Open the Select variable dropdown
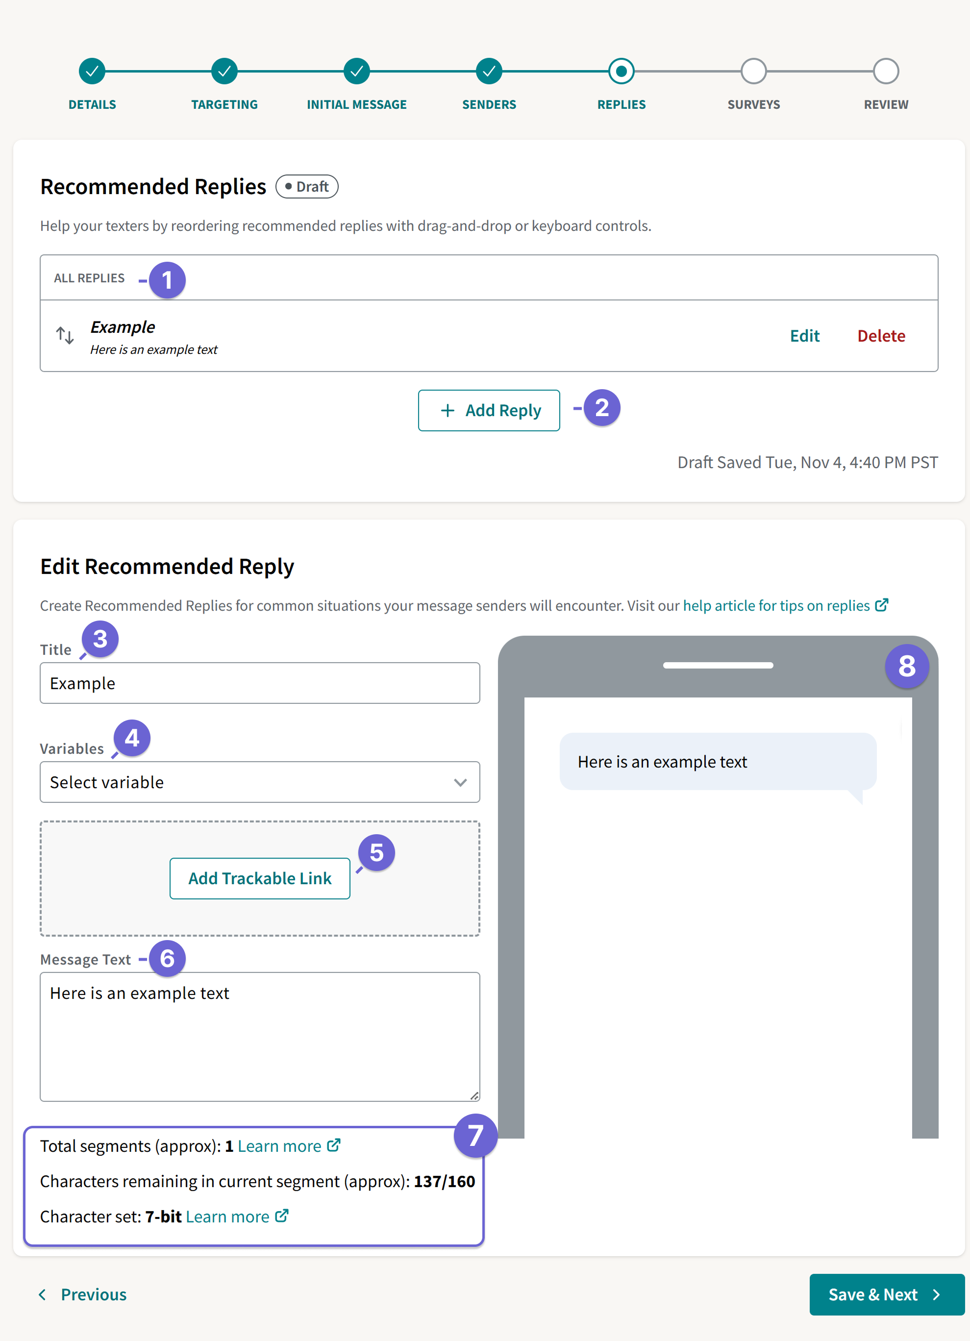Image resolution: width=970 pixels, height=1341 pixels. pyautogui.click(x=259, y=782)
